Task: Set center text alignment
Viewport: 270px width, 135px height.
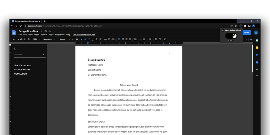Action: tap(123, 39)
